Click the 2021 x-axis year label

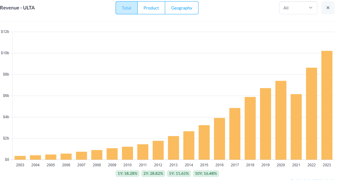[x=296, y=165]
